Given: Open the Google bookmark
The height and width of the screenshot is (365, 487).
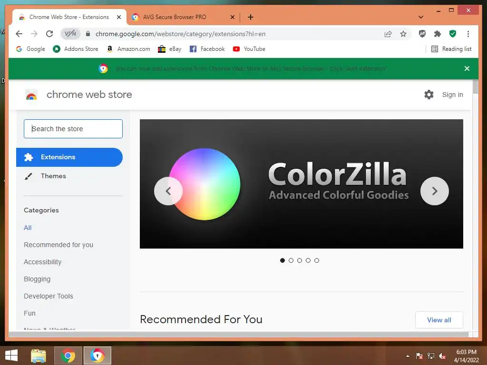Looking at the screenshot, I should [x=30, y=49].
